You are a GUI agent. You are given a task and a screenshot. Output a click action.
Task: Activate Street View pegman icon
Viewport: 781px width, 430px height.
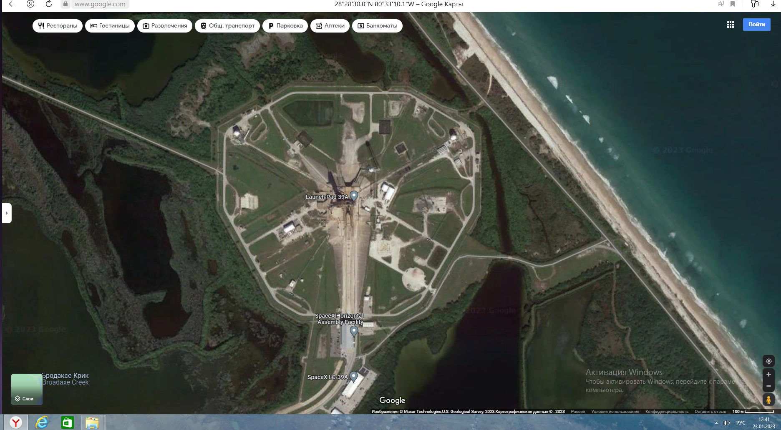coord(768,400)
